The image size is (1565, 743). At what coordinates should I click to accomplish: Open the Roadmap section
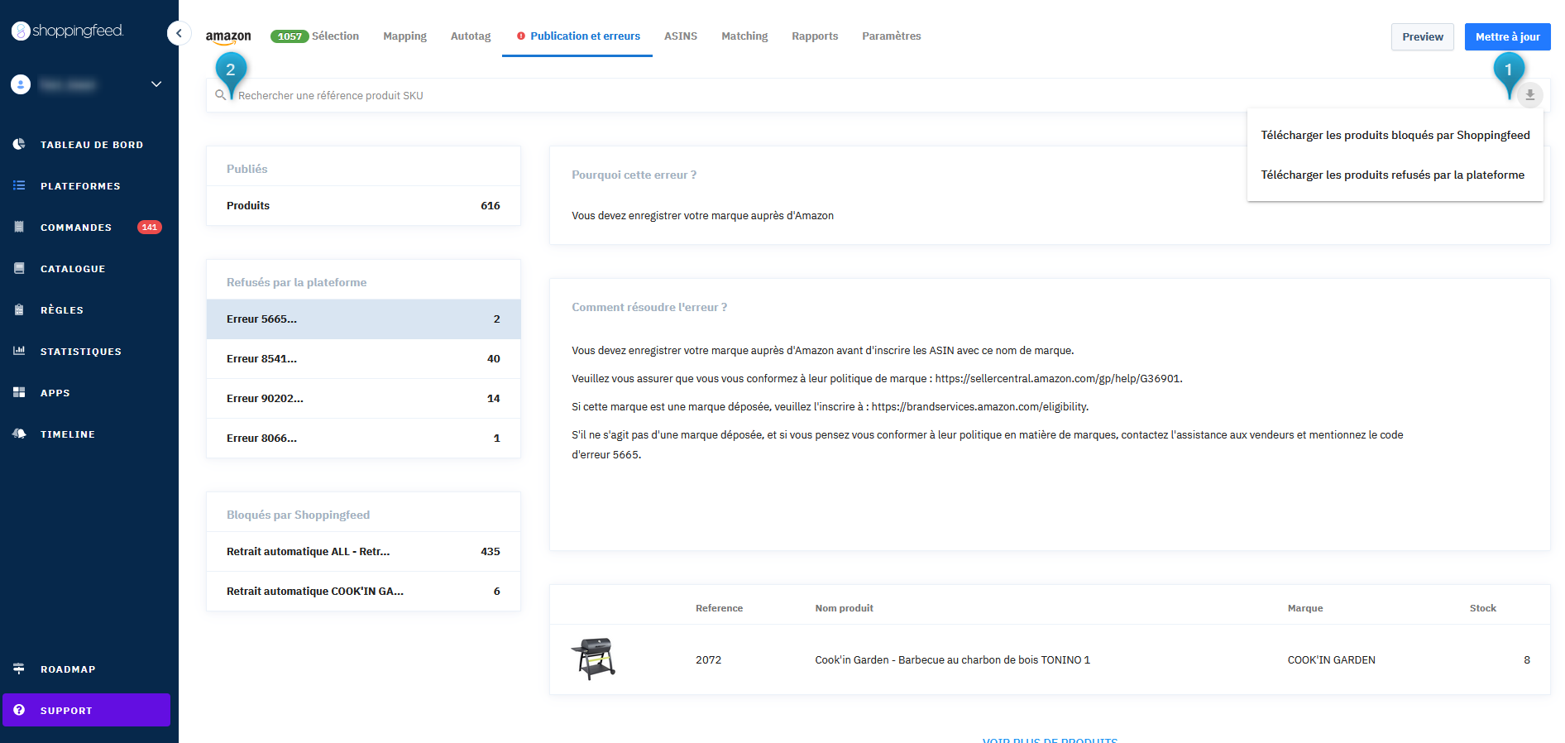[68, 669]
